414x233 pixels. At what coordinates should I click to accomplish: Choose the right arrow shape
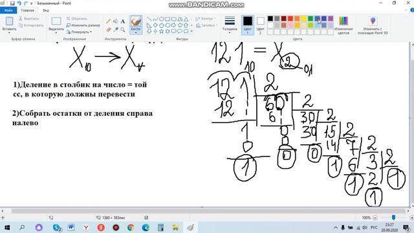174,25
